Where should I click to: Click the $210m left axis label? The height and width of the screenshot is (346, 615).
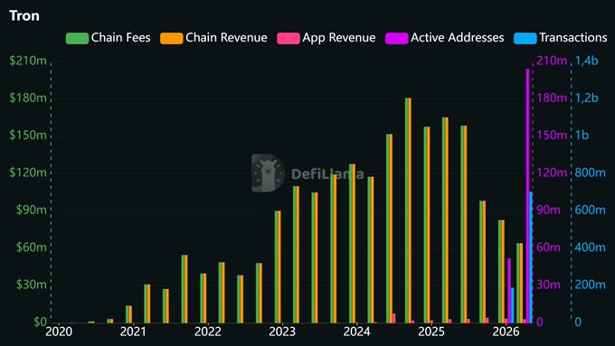tap(28, 61)
